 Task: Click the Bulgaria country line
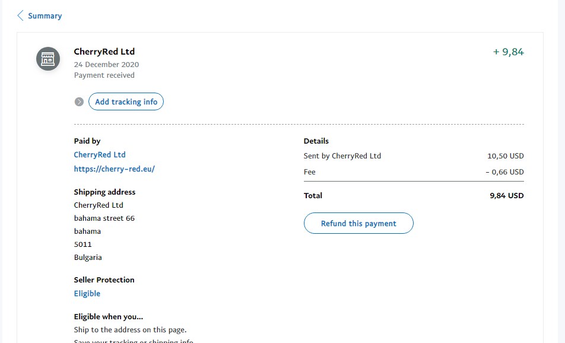88,258
